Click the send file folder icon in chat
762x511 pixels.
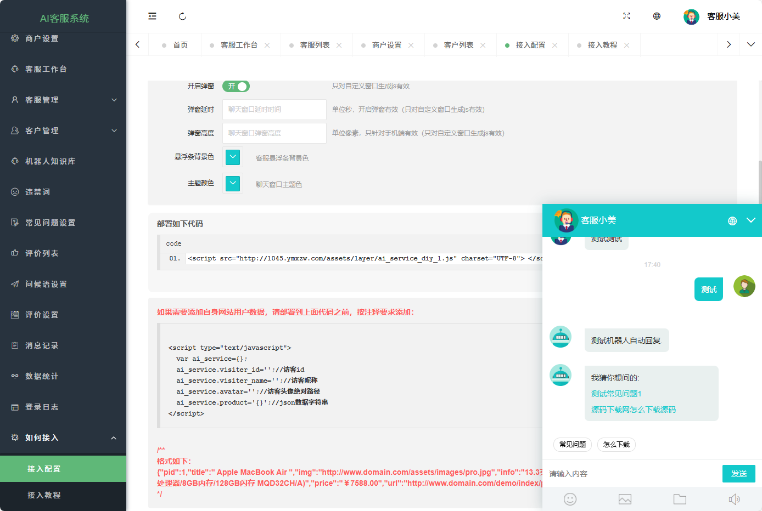point(680,499)
